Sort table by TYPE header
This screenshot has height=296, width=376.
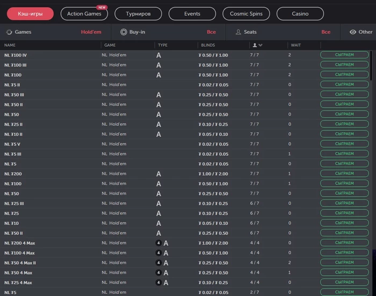tap(163, 45)
